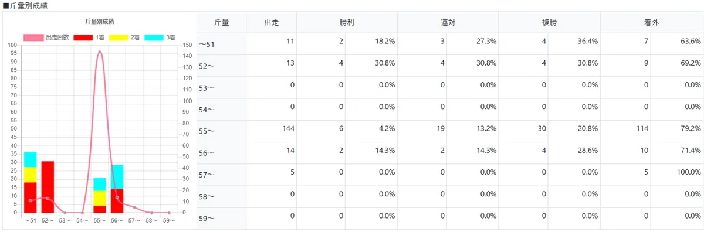The width and height of the screenshot is (704, 232).
Task: Click the 出走 column header
Action: coord(271,22)
